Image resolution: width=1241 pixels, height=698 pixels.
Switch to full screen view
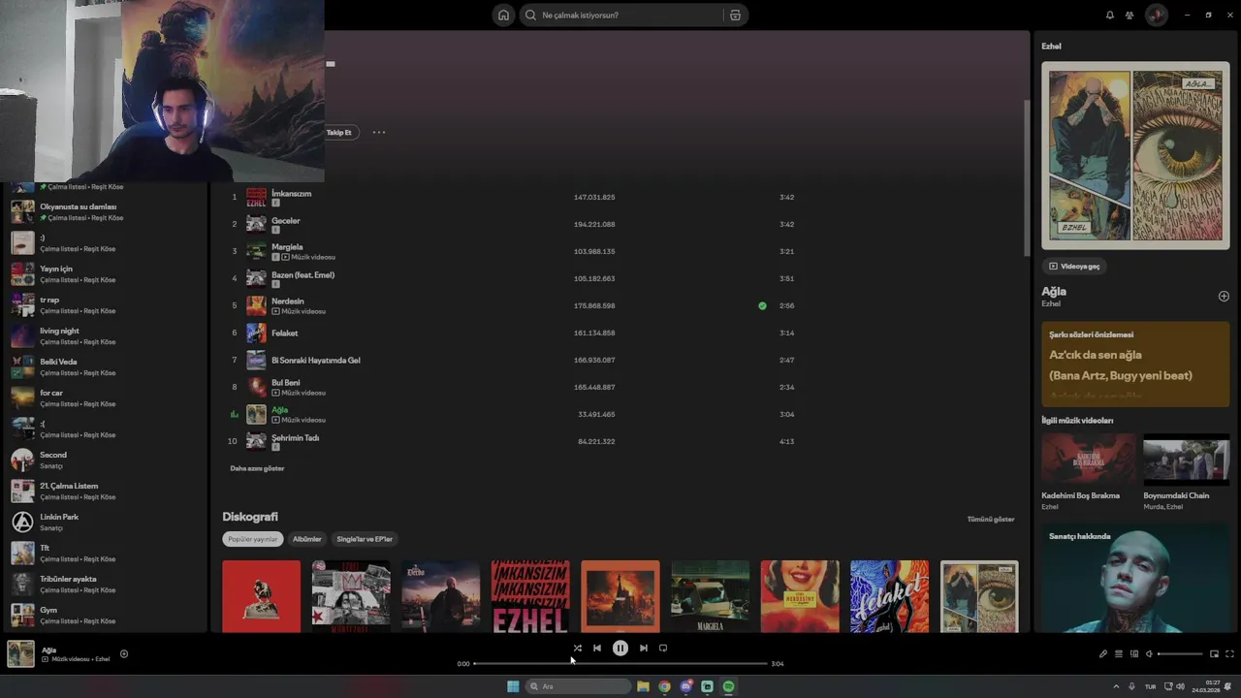[1229, 654]
